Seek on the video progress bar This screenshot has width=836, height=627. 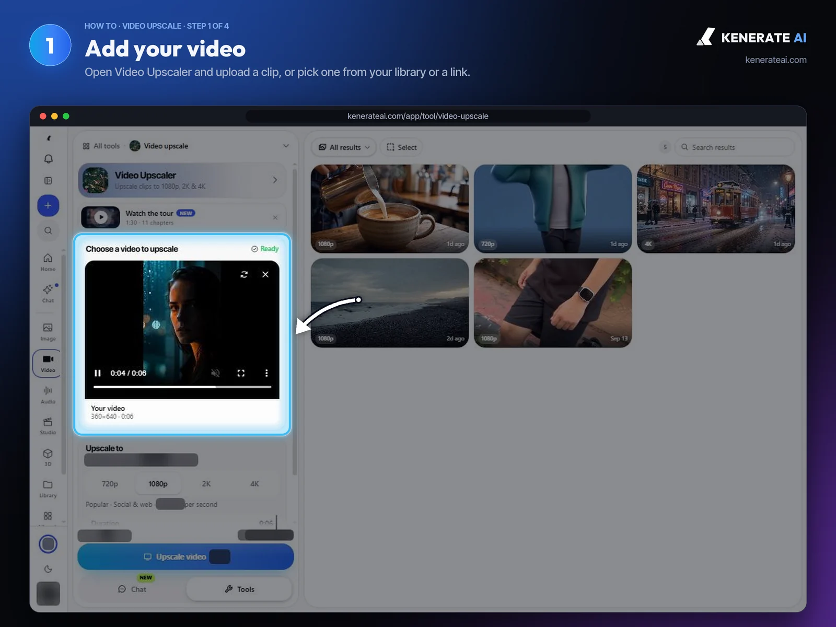pyautogui.click(x=182, y=387)
